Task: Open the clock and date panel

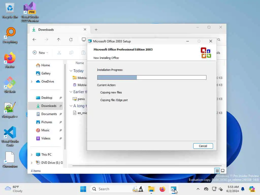Action: coord(233,189)
